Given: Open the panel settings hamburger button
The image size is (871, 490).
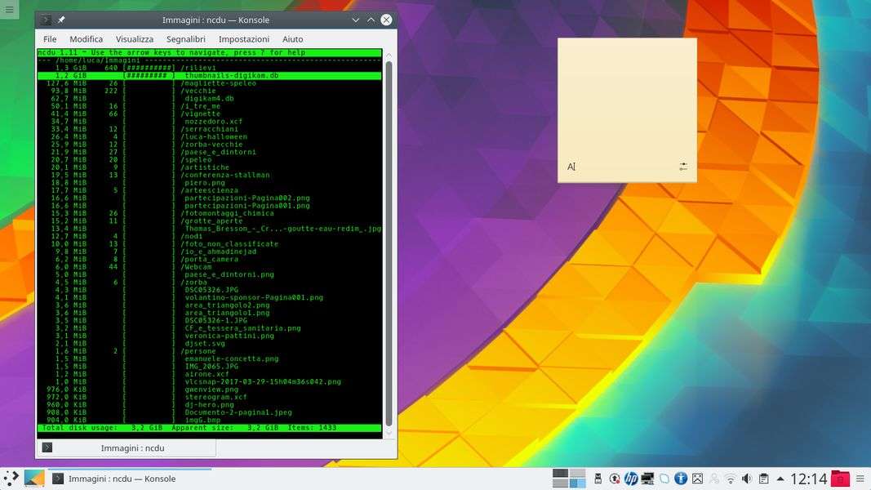Looking at the screenshot, I should coord(860,479).
